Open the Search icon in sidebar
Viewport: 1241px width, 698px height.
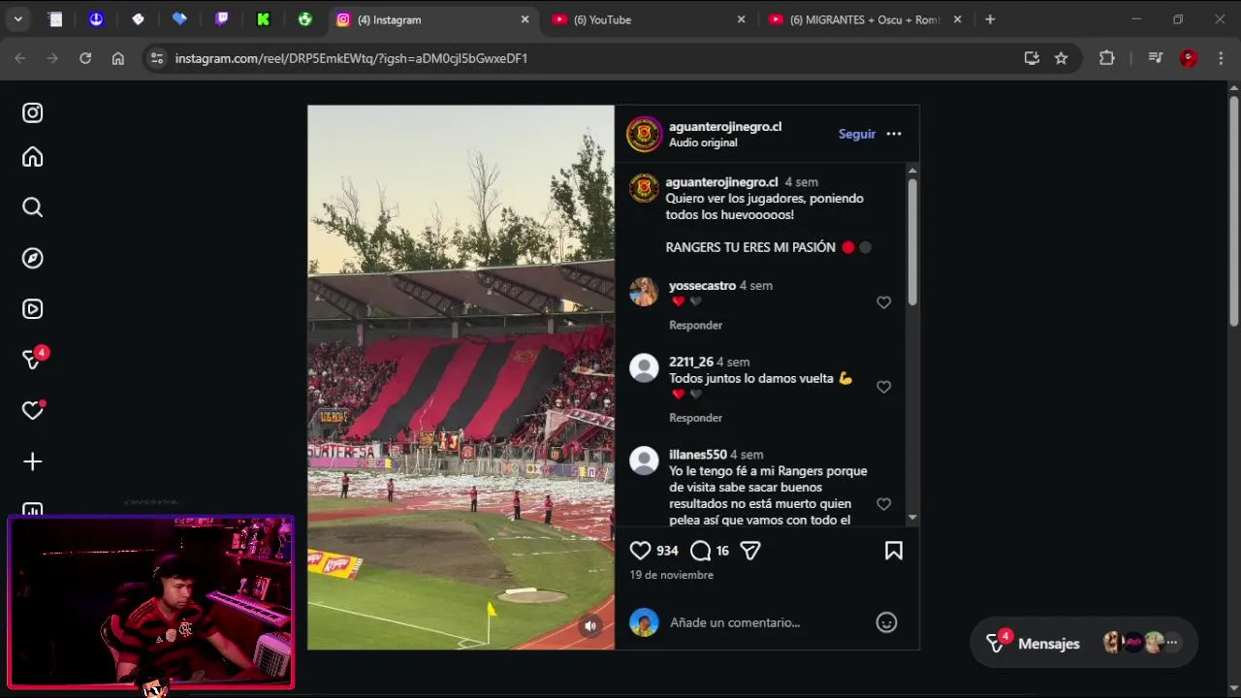coord(33,207)
